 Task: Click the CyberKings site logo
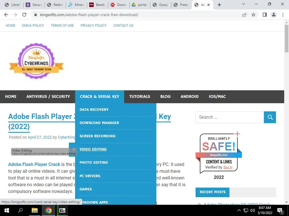[36, 61]
